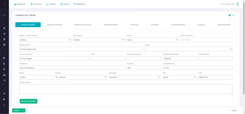
Task: Open the Status dropdown
Action: [x=153, y=40]
